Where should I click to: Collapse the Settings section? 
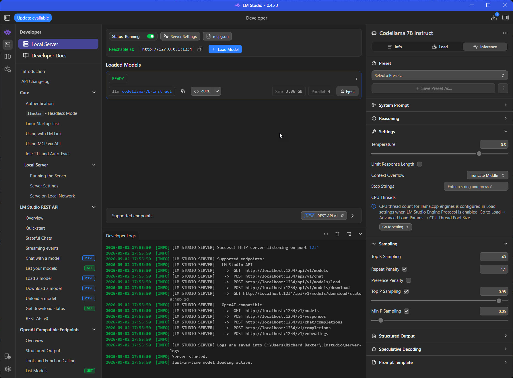[440, 131]
